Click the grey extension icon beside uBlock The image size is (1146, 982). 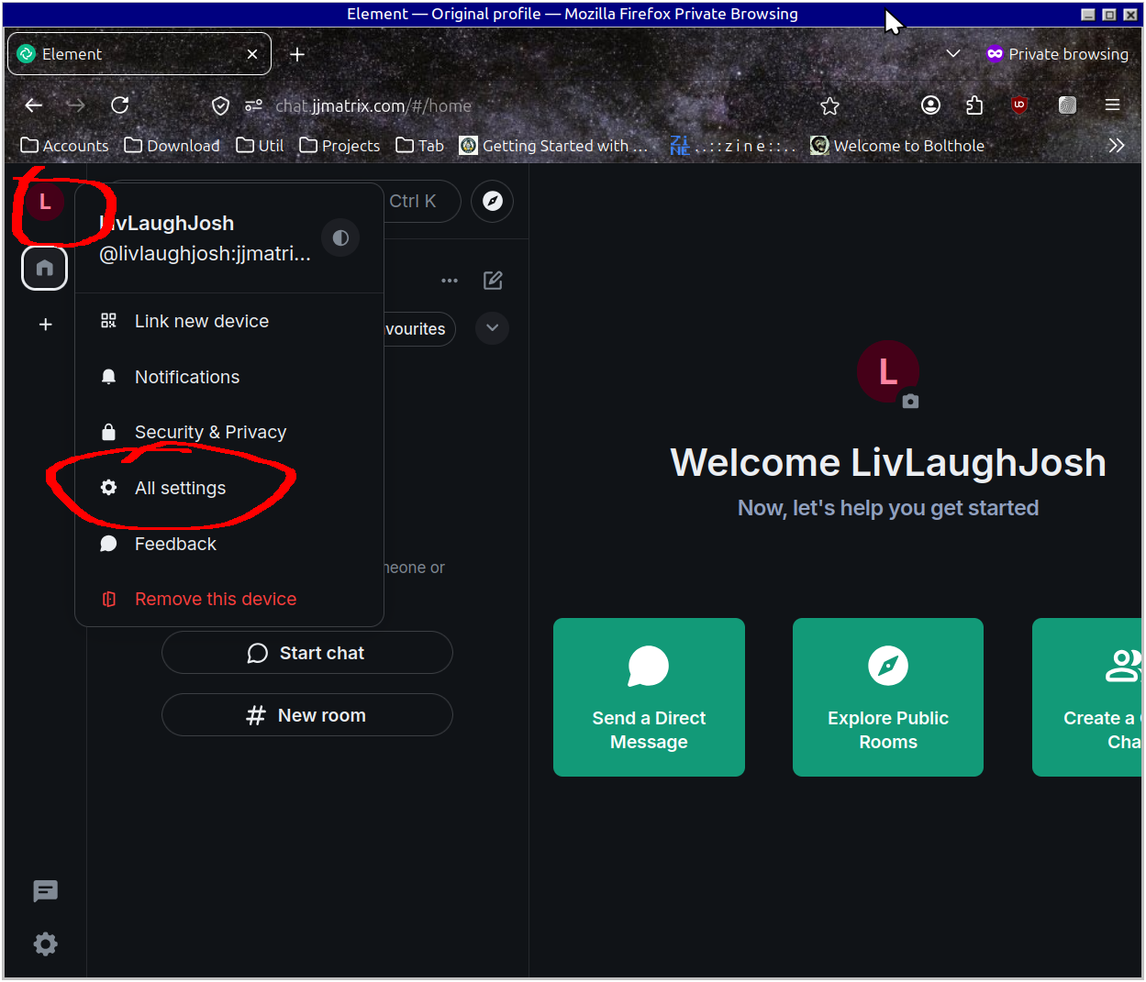1067,105
